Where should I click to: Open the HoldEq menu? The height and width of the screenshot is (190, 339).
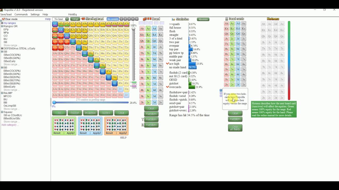(72, 15)
